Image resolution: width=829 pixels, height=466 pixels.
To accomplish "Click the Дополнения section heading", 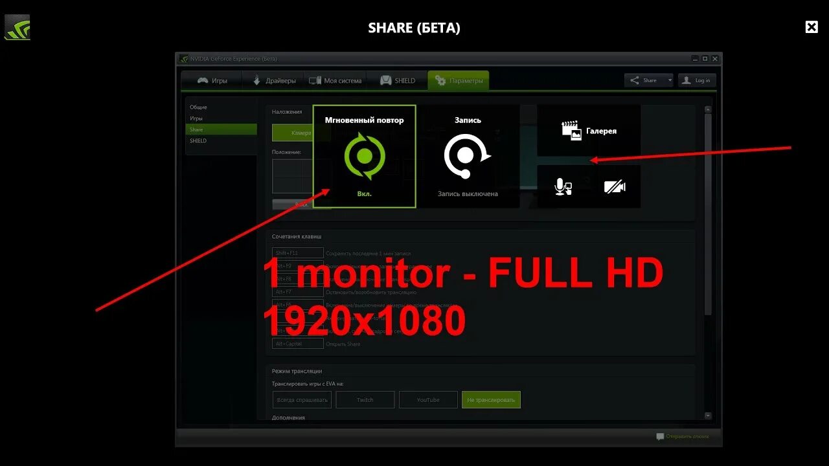I will pyautogui.click(x=288, y=417).
